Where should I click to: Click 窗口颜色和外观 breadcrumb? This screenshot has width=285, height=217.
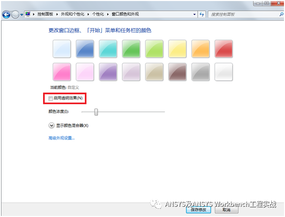(125, 14)
